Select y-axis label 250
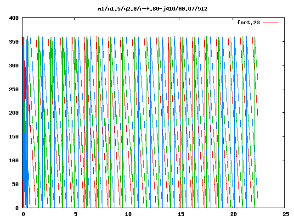Viewport: 294px width, 220px height. (x=14, y=89)
